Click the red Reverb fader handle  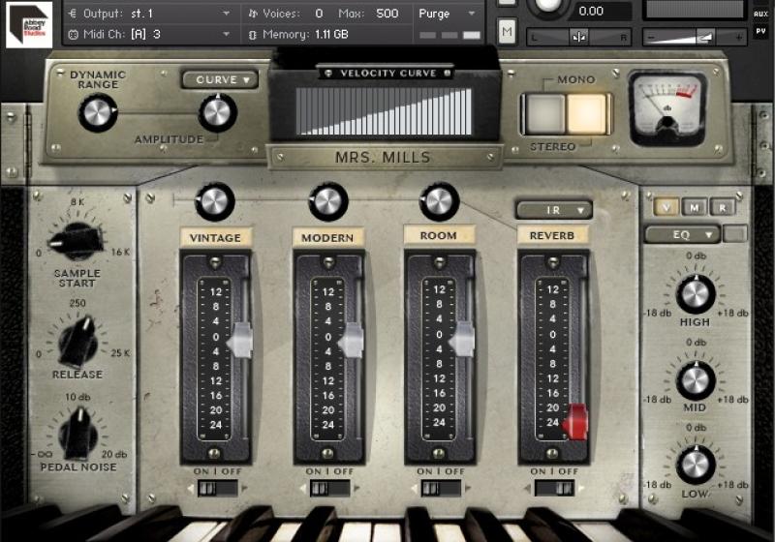[x=574, y=422]
